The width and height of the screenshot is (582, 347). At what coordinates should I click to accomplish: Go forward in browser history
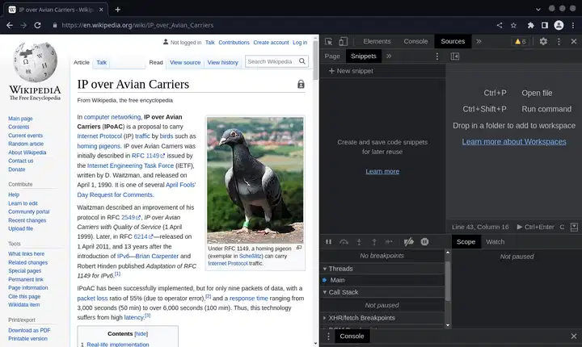(x=23, y=25)
